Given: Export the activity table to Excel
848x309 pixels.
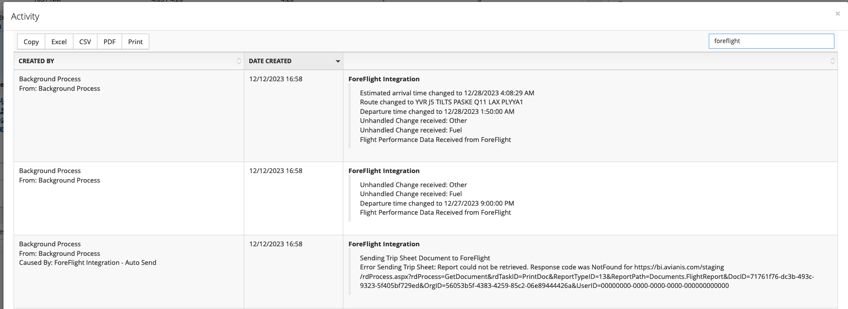Looking at the screenshot, I should tap(59, 42).
